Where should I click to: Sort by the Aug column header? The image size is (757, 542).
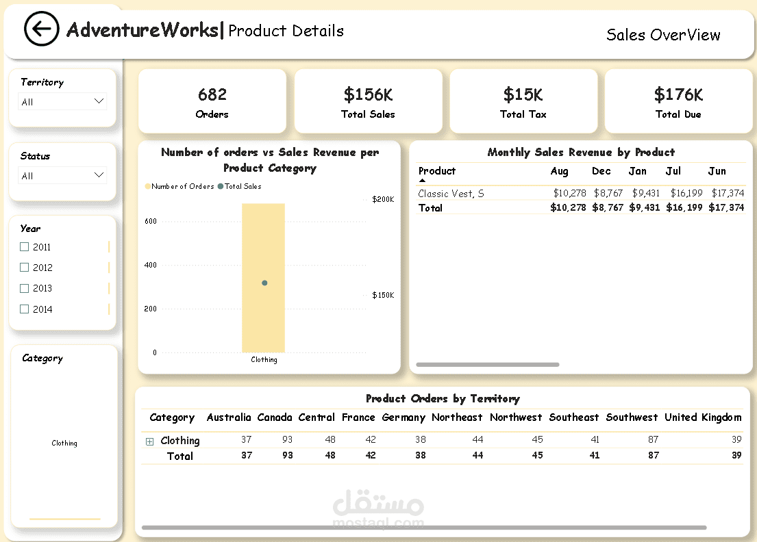point(559,171)
